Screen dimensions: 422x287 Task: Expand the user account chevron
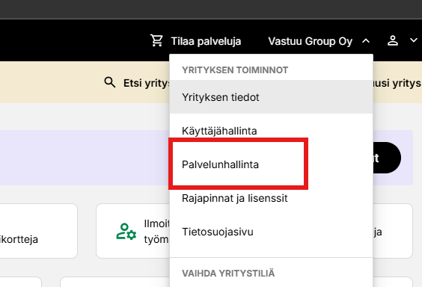[x=413, y=40]
